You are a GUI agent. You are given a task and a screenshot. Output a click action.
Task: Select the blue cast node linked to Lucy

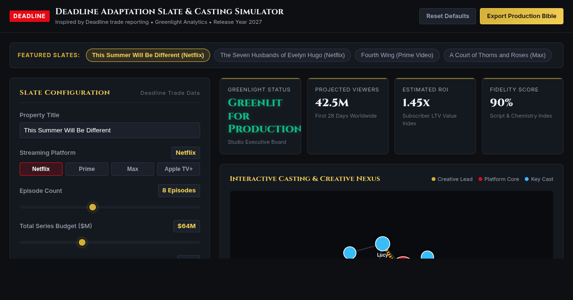tap(350, 252)
